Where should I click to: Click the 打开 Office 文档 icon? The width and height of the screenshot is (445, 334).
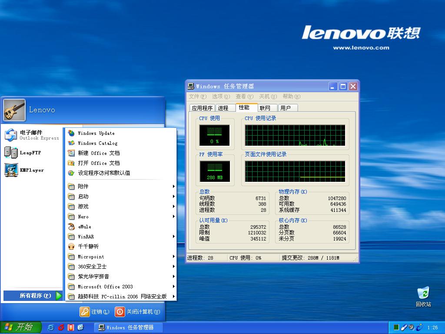click(x=71, y=163)
